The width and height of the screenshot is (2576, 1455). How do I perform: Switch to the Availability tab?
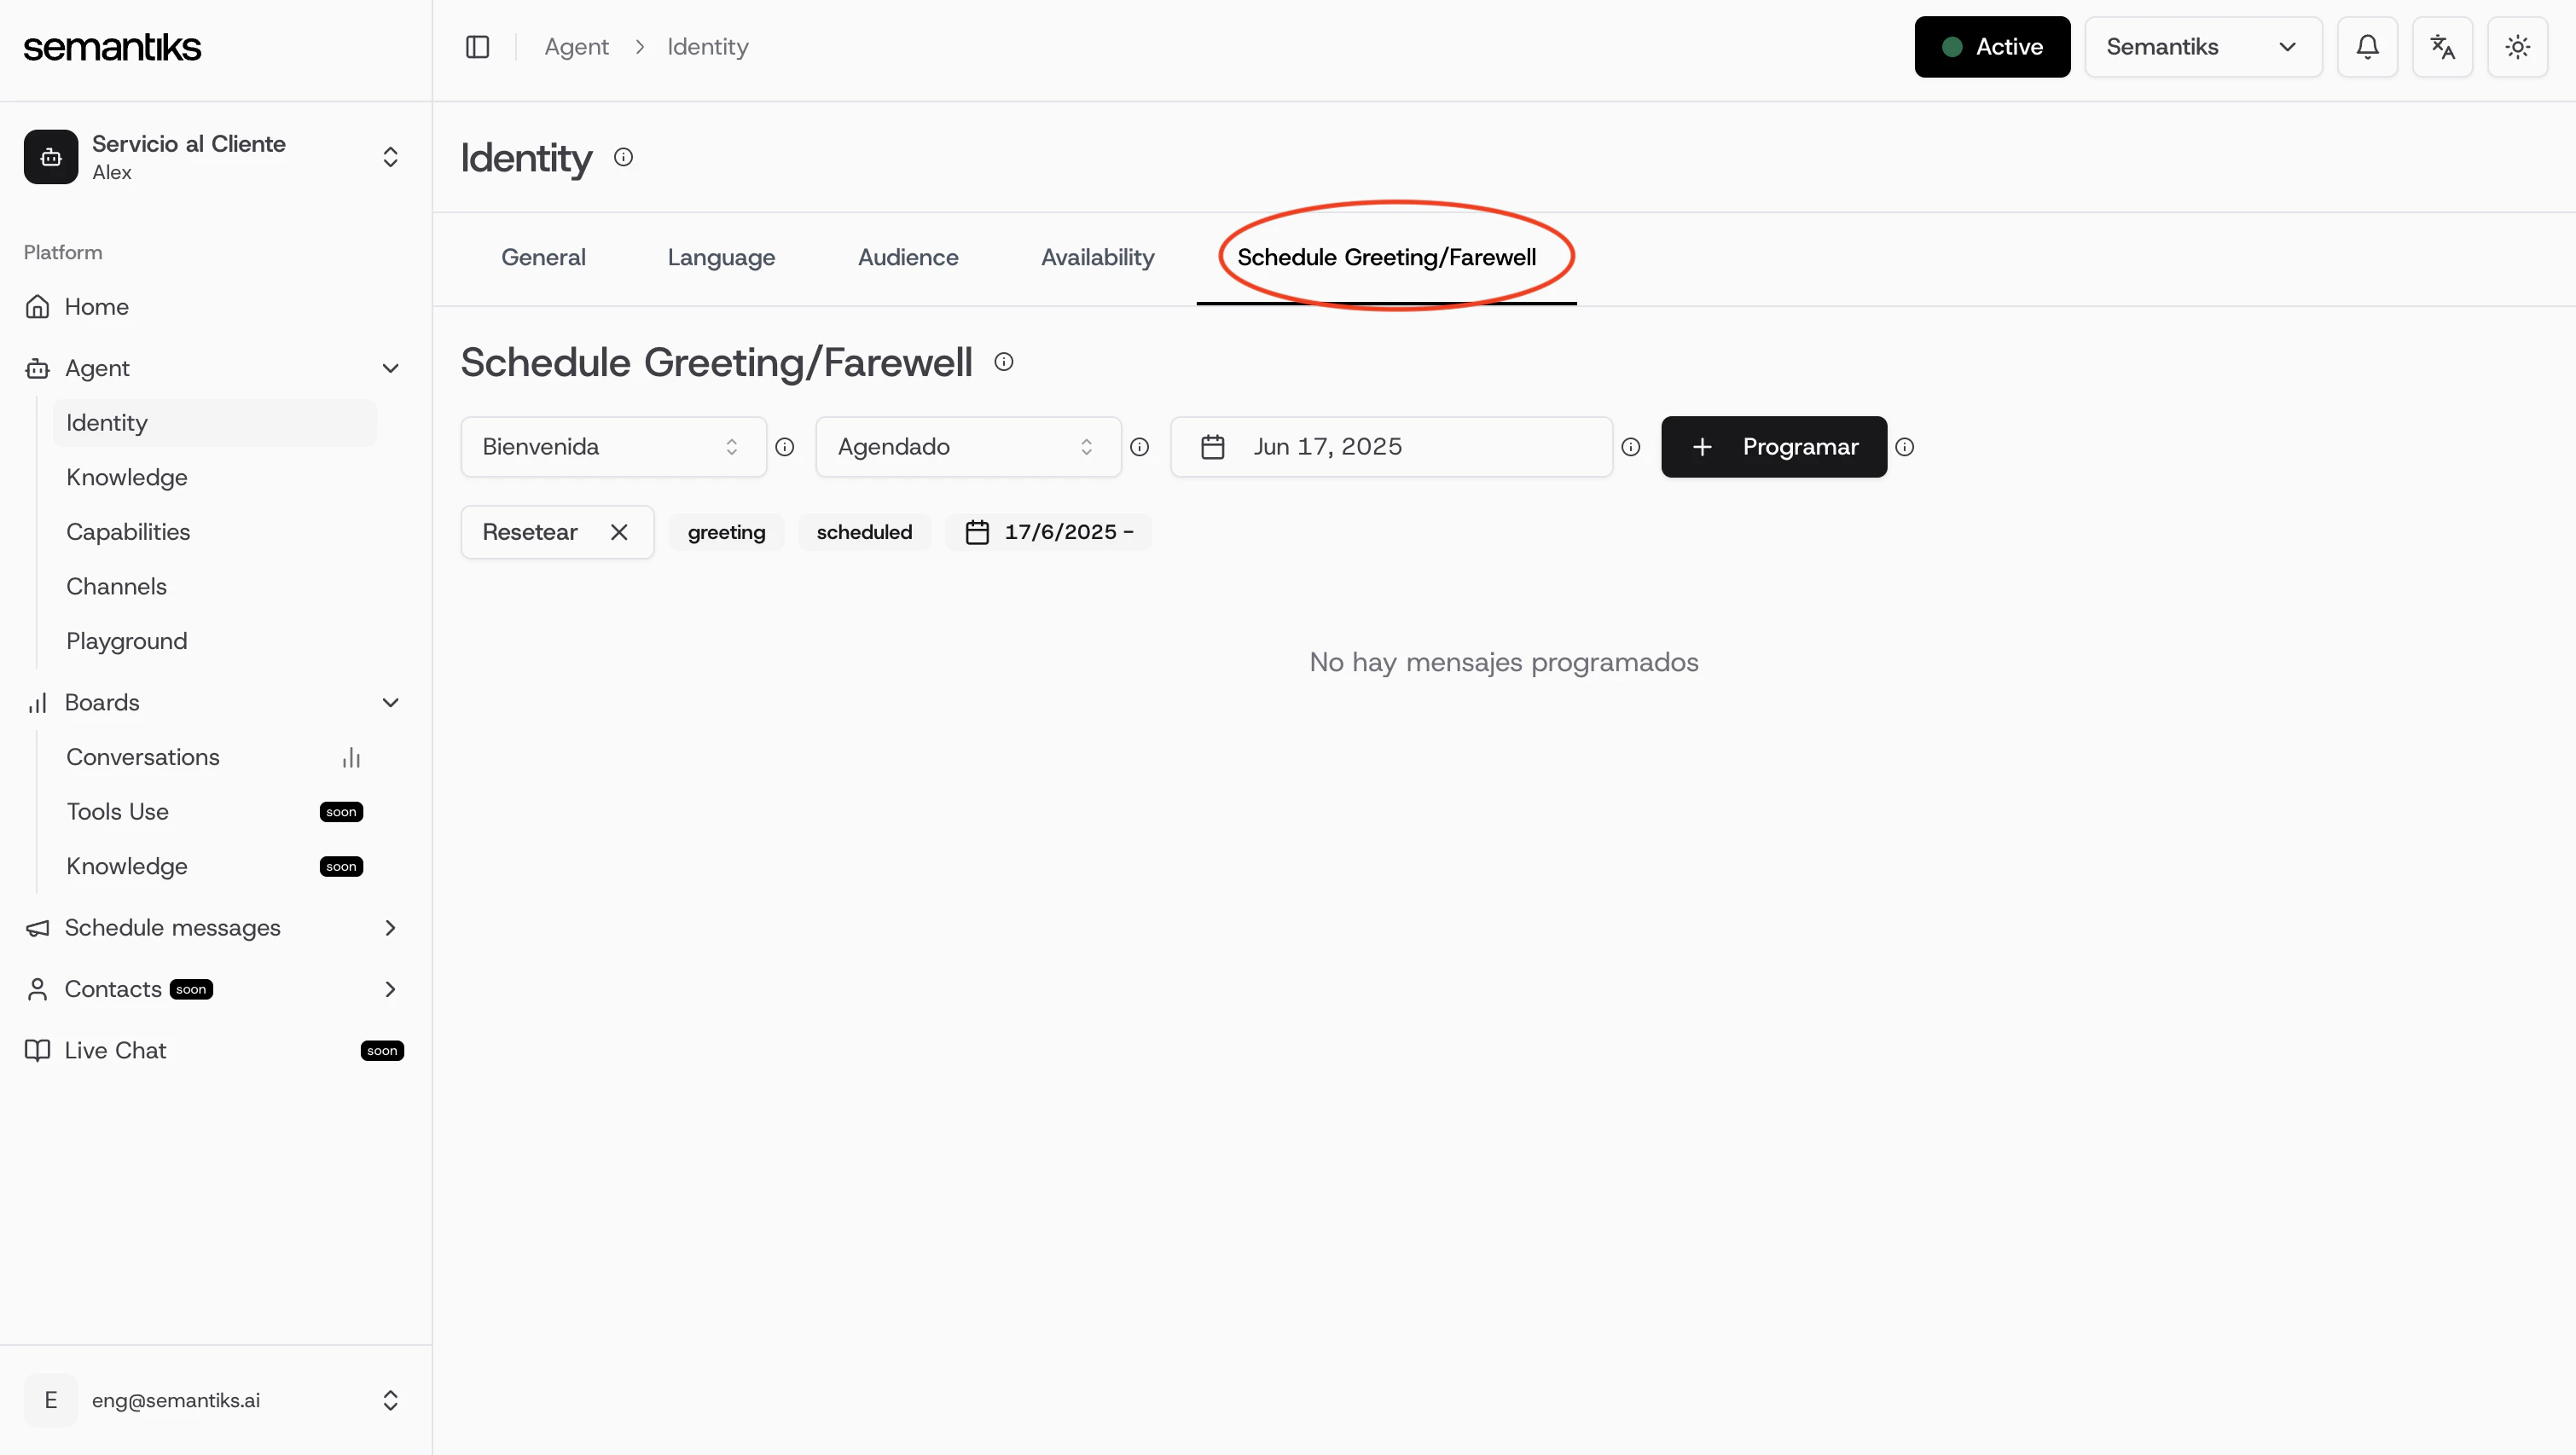[1097, 257]
